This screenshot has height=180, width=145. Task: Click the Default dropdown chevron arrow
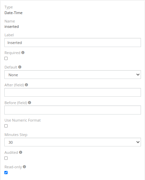pyautogui.click(x=138, y=75)
